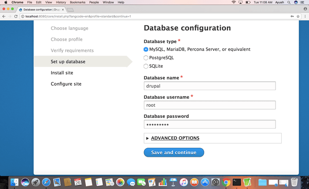Open Notification Center list icon
This screenshot has width=309, height=189.
tap(302, 2)
